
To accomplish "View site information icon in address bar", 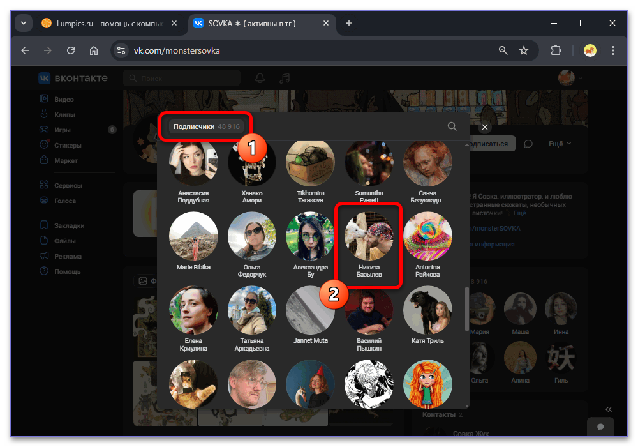I will [121, 50].
